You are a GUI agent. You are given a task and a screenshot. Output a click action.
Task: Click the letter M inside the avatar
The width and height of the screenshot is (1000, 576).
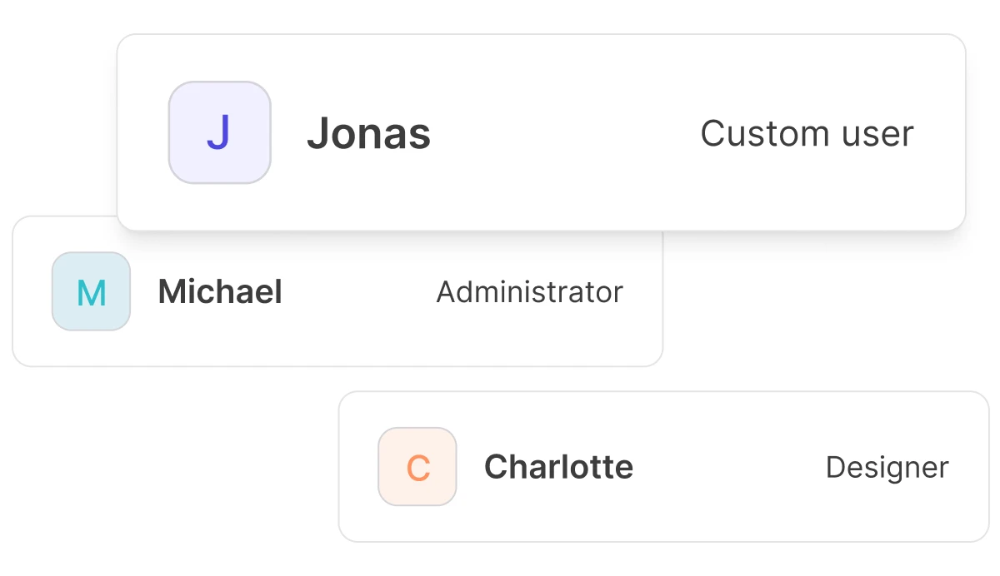(91, 293)
